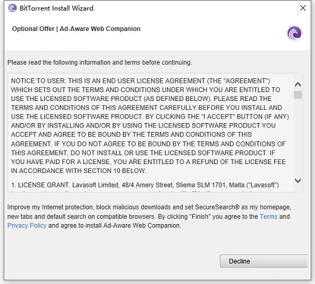
Task: Click the '1. LICENSE GRANT' paragraph
Action: click(x=145, y=185)
